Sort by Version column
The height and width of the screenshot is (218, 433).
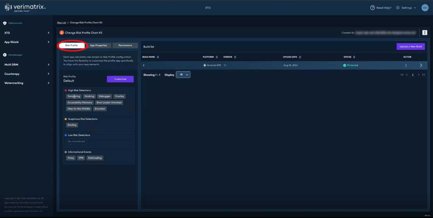(x=235, y=57)
